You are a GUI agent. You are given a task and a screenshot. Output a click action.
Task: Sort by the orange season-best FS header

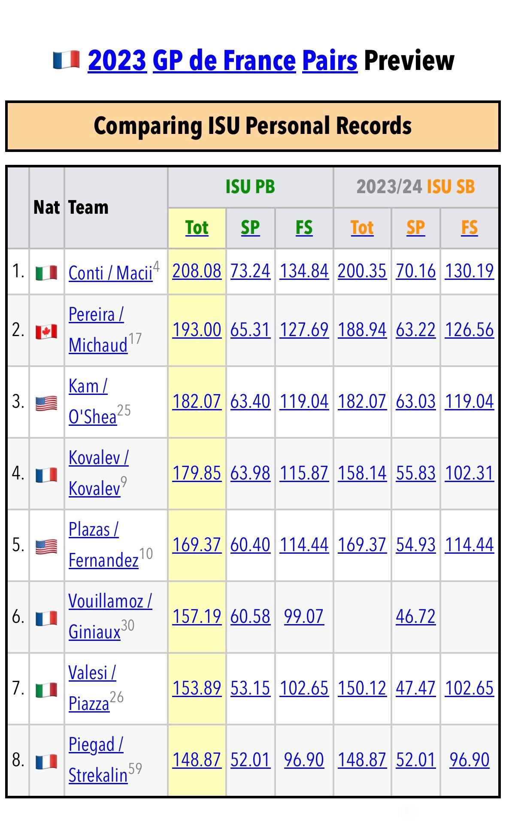point(469,227)
